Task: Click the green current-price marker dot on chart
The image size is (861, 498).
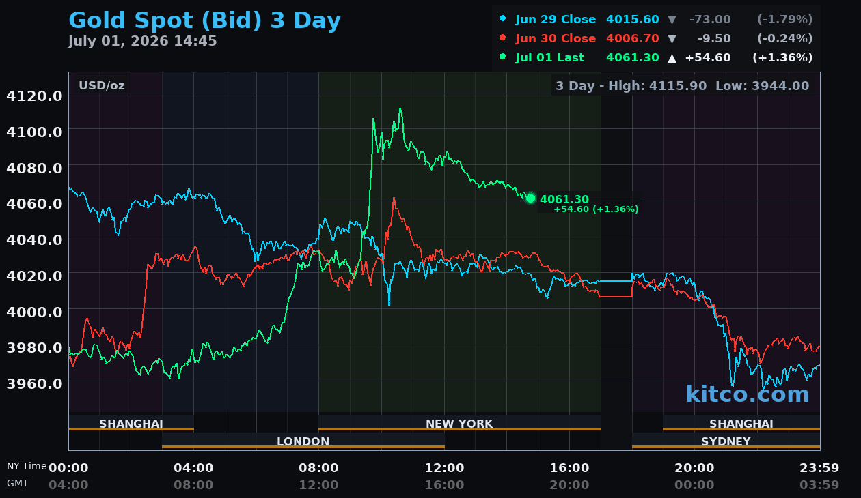Action: (x=530, y=199)
